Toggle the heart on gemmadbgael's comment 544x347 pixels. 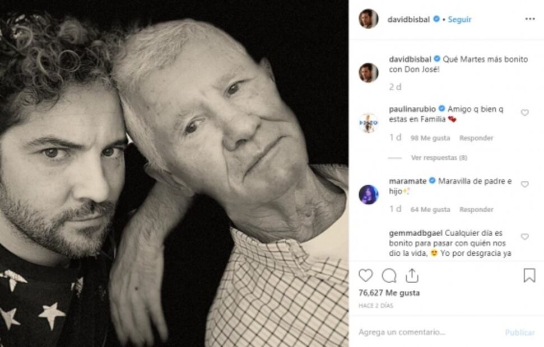click(x=525, y=235)
